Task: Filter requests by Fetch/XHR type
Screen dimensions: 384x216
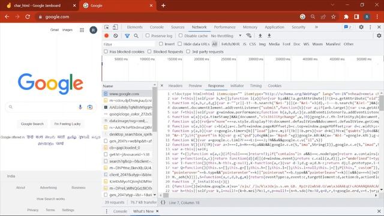Action: 230,44
